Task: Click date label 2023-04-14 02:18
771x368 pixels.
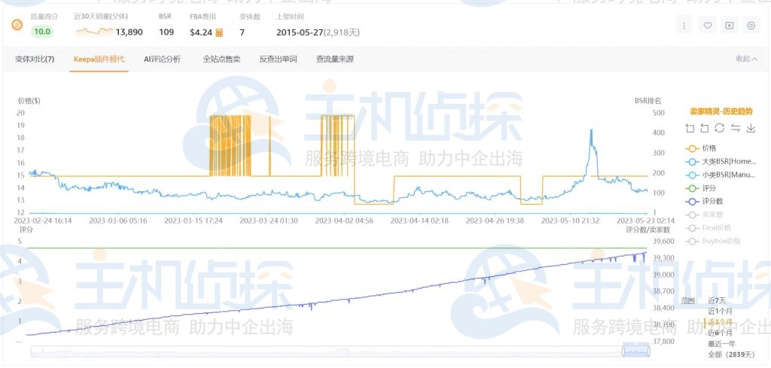Action: tap(419, 220)
